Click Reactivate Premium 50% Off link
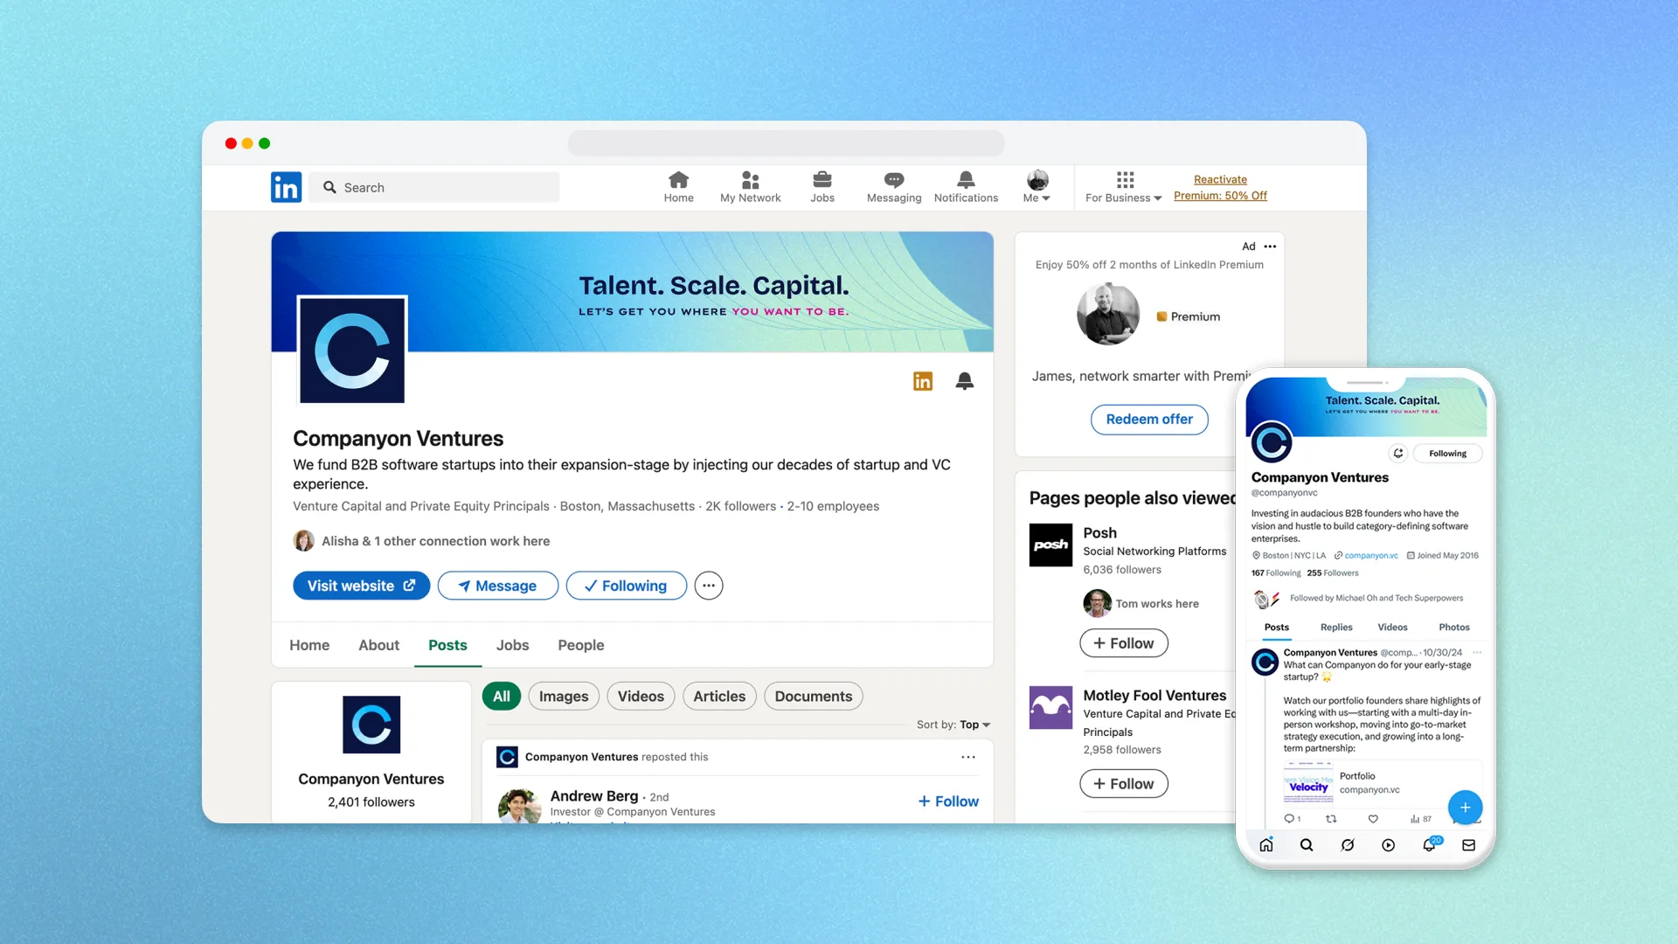The height and width of the screenshot is (944, 1678). coord(1220,187)
